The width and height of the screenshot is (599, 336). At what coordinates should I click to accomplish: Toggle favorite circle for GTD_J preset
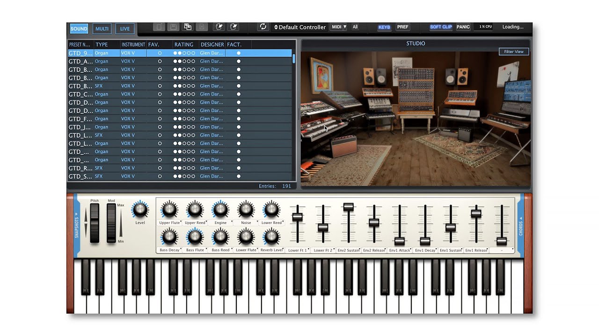coord(160,127)
